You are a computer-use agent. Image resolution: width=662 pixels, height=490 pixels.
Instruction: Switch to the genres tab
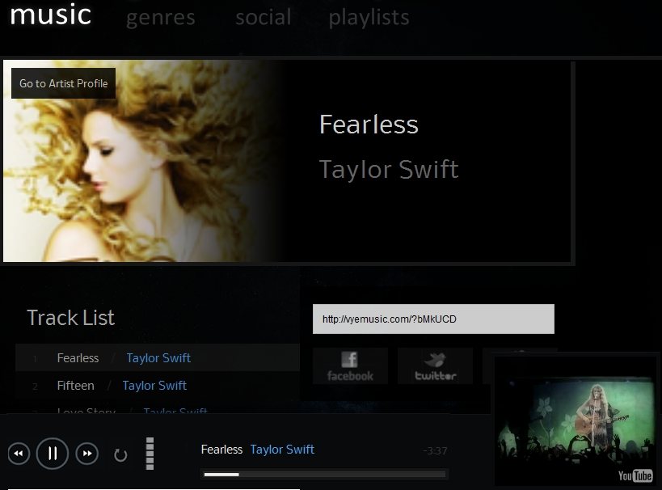click(x=160, y=18)
